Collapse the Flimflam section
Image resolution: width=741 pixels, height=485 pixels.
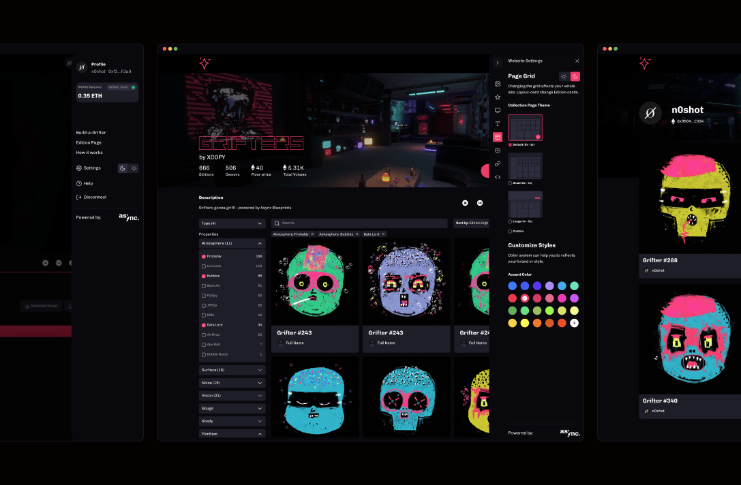[232, 433]
